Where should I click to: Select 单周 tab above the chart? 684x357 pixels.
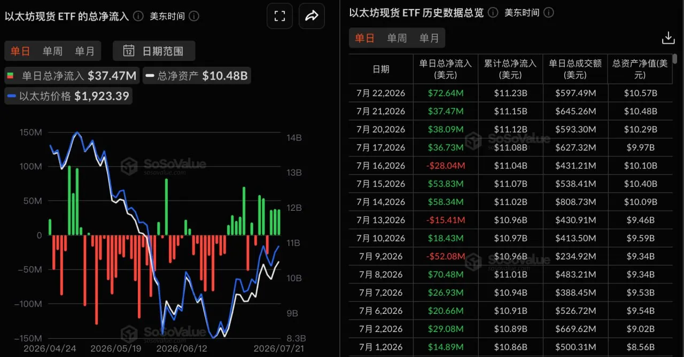tap(52, 51)
